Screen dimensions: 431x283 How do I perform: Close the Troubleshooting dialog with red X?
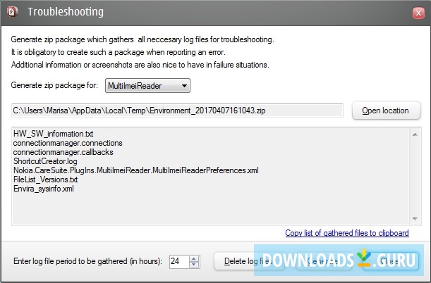coord(418,13)
